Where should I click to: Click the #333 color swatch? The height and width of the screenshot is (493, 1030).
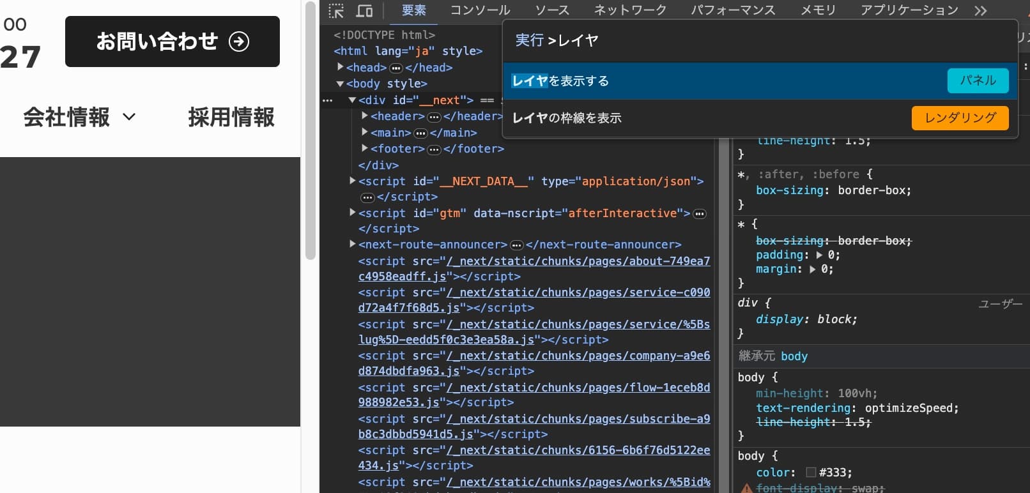click(x=811, y=473)
